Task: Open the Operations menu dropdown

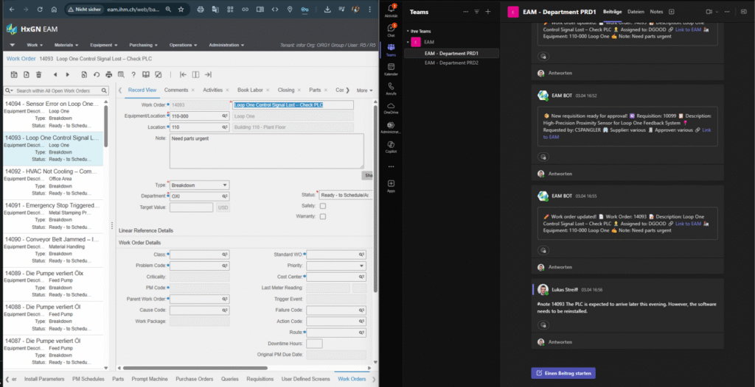Action: coord(184,45)
